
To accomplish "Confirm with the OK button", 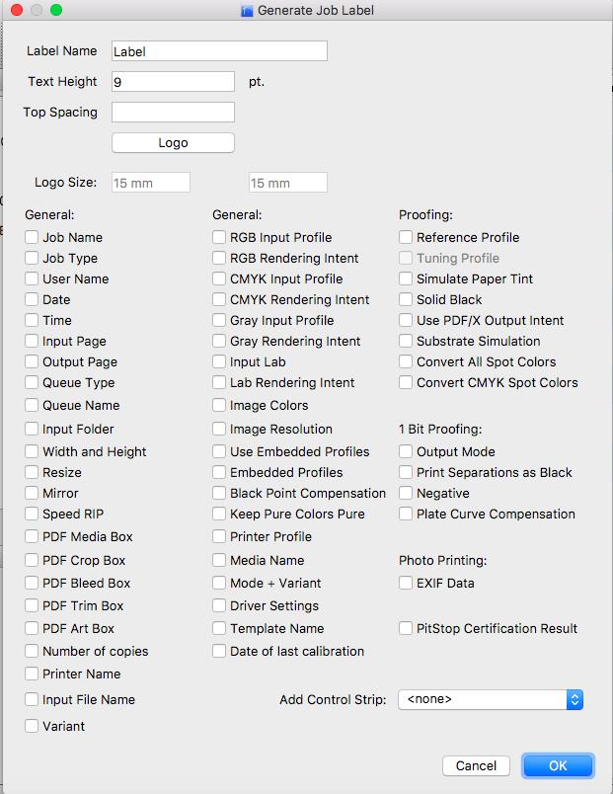I will pyautogui.click(x=558, y=765).
